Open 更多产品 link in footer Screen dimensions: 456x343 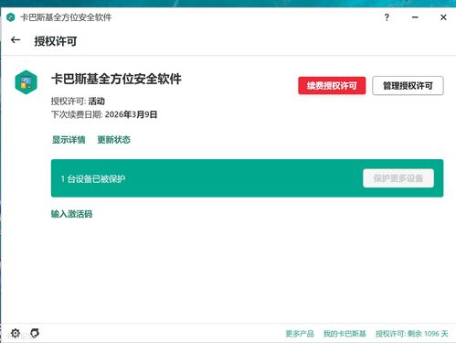pos(300,334)
